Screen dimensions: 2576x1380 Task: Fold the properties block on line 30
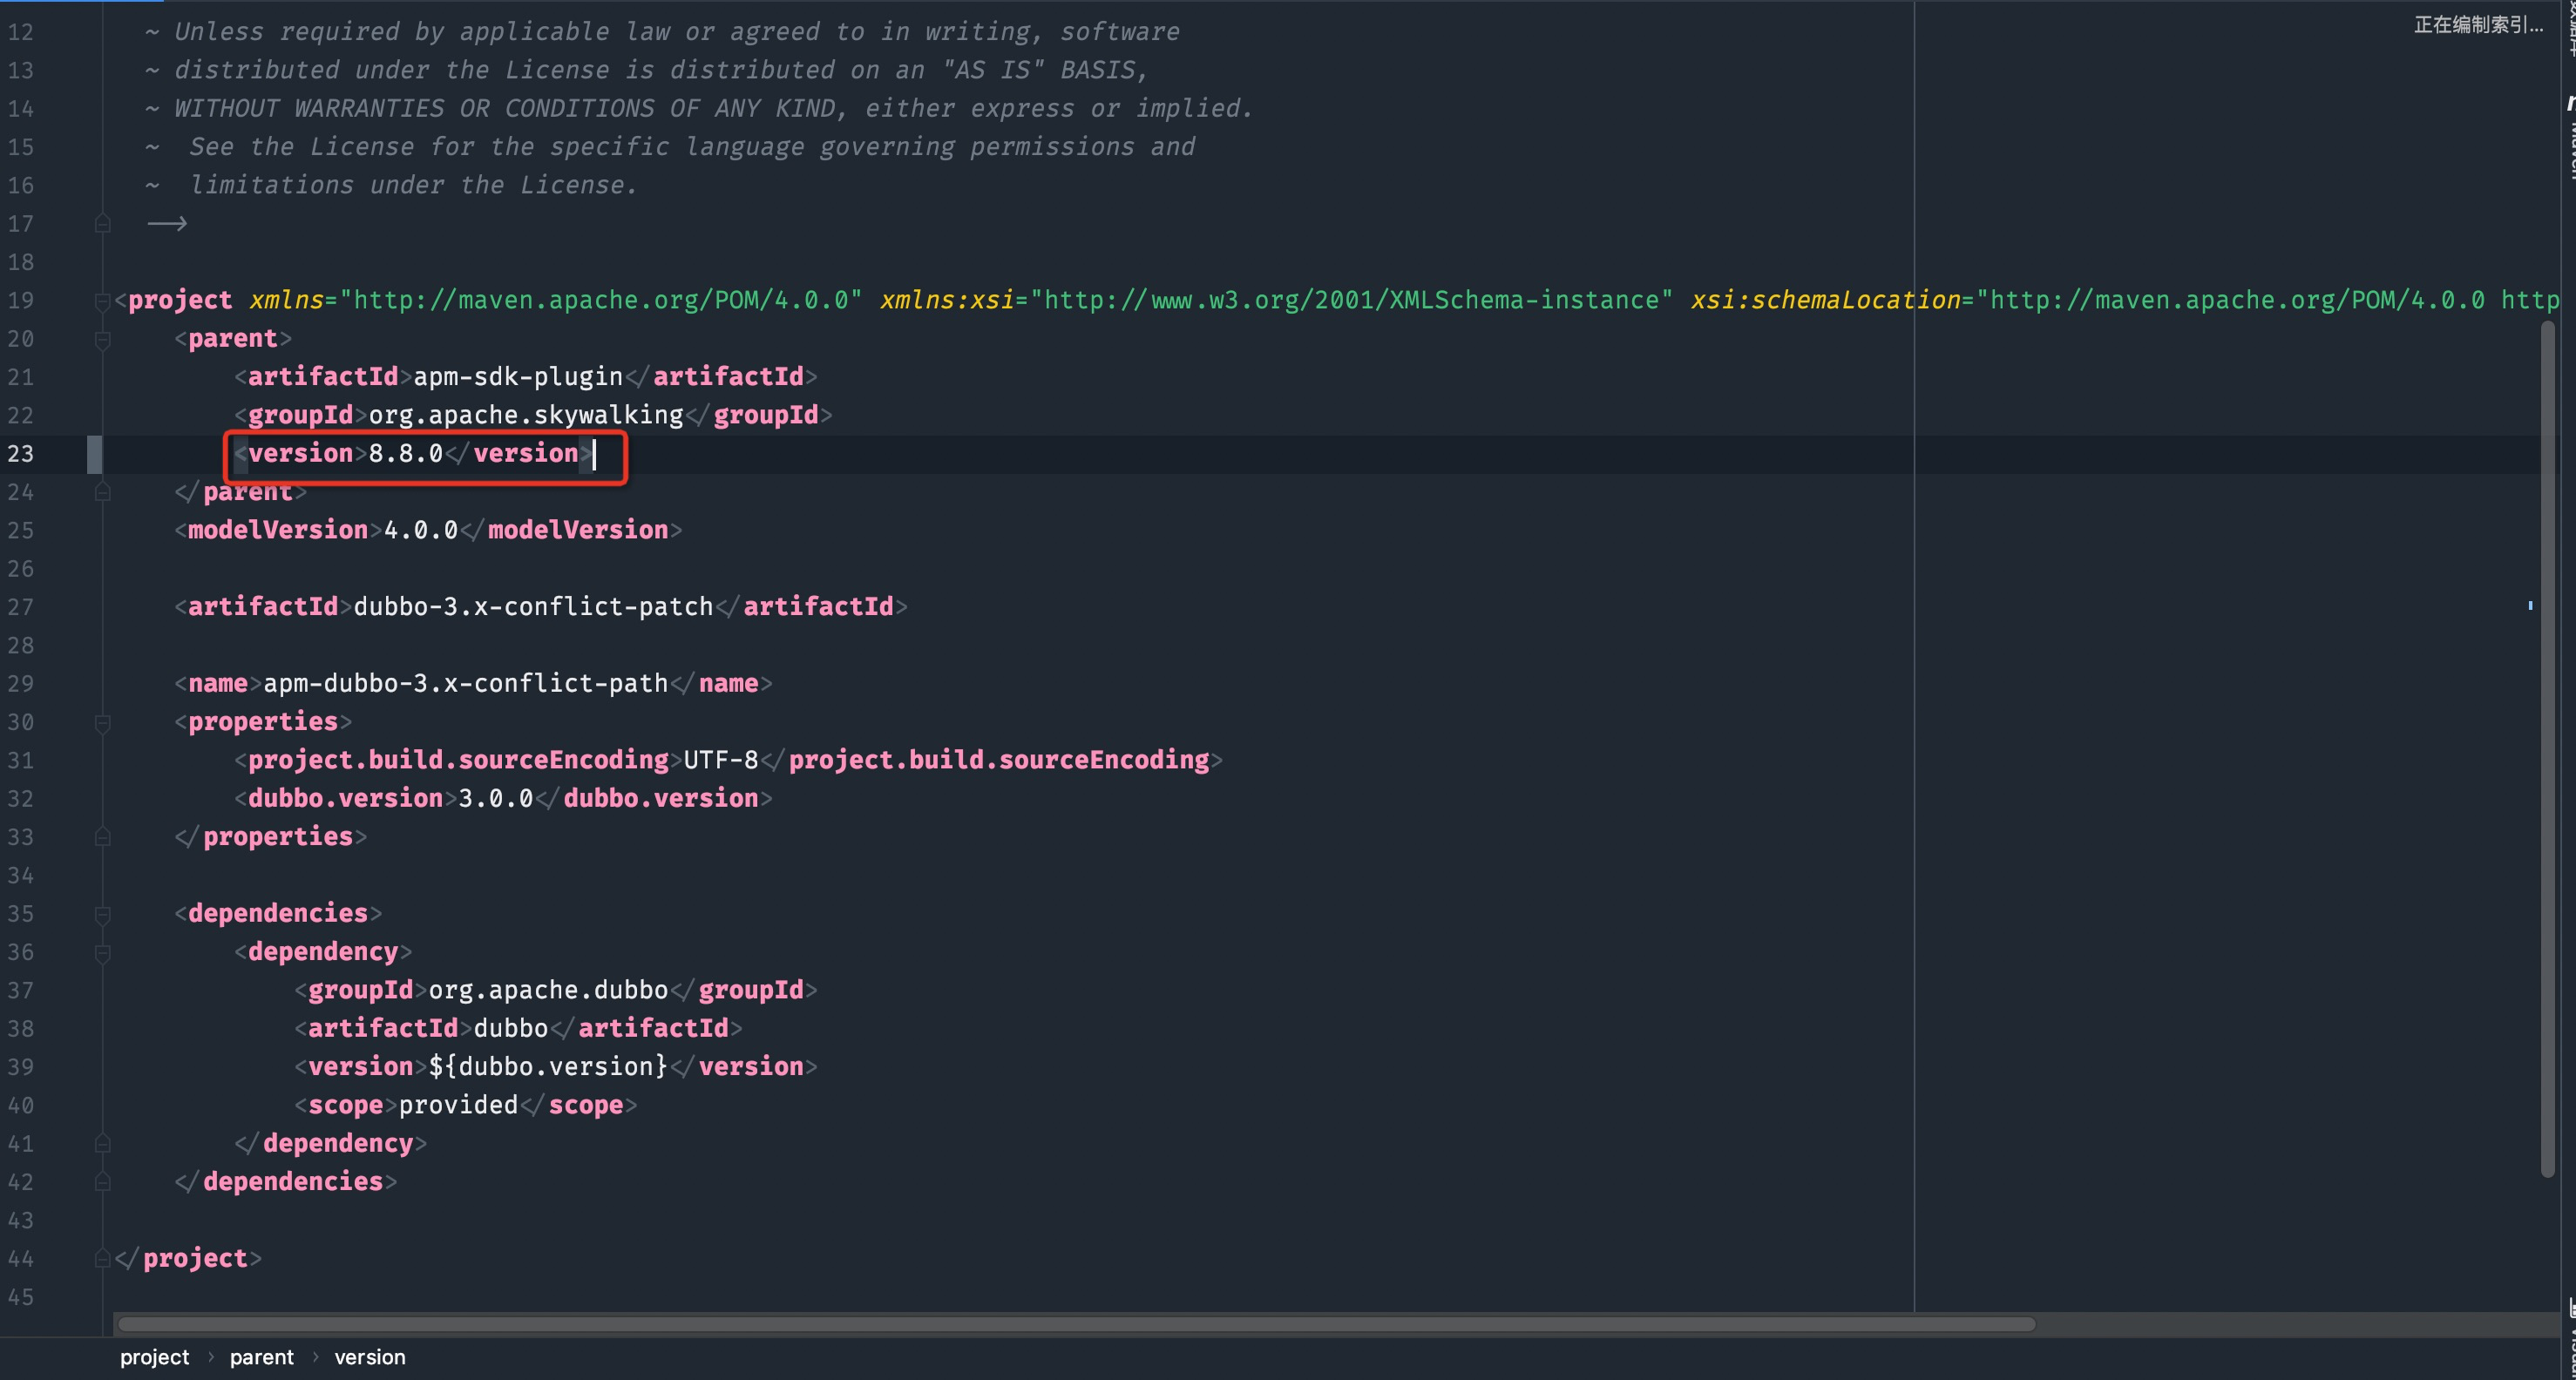pos(102,723)
